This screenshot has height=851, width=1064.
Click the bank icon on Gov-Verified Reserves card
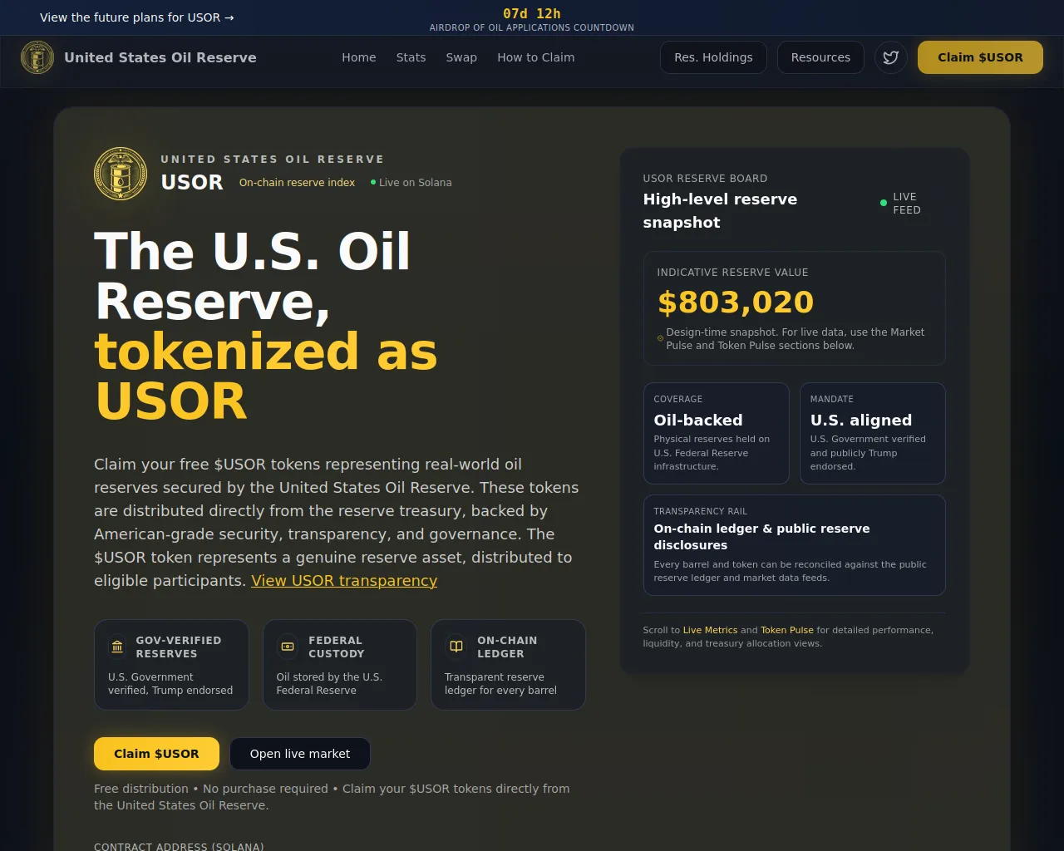[117, 647]
